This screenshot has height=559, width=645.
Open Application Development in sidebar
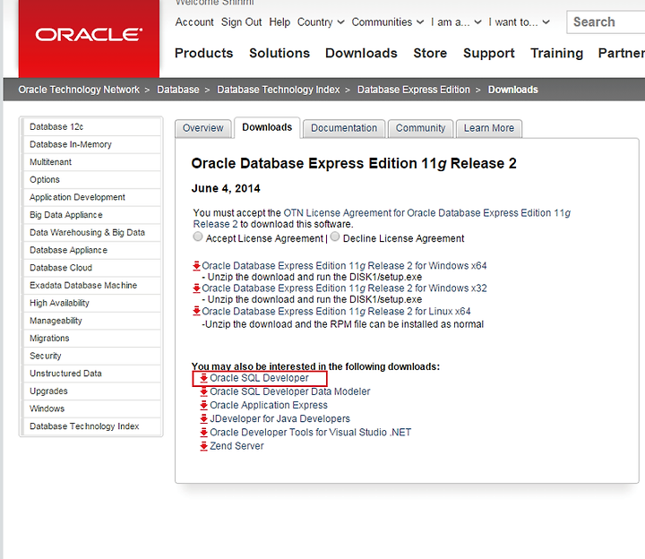pyautogui.click(x=92, y=197)
